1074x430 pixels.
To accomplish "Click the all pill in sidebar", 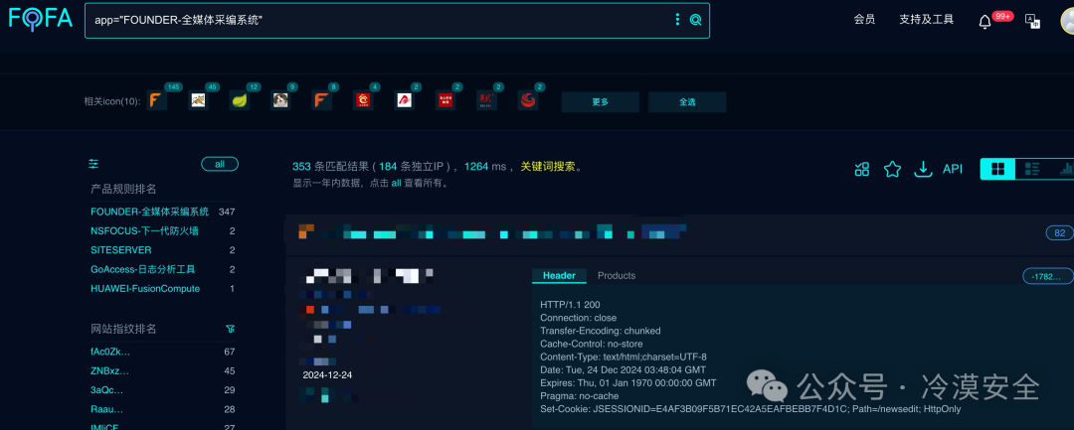I will coord(219,164).
